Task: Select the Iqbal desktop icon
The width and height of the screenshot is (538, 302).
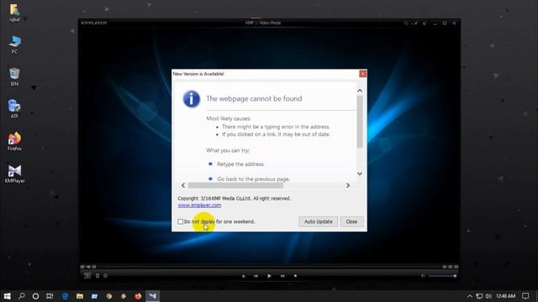Action: pyautogui.click(x=14, y=13)
